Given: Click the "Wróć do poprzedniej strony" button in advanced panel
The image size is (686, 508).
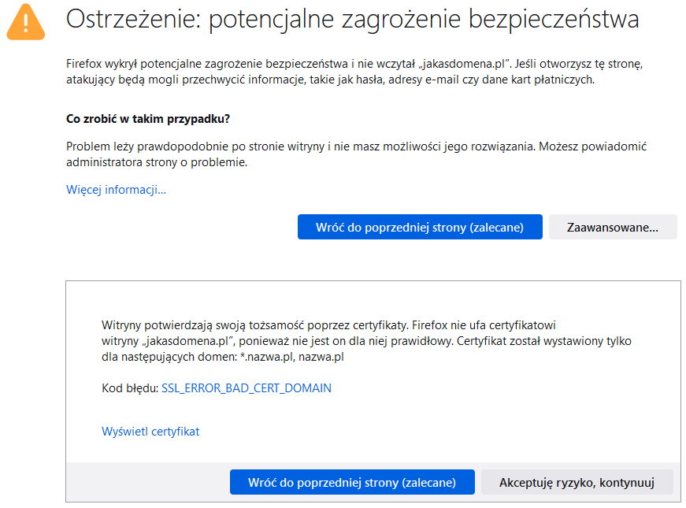Looking at the screenshot, I should click(352, 482).
